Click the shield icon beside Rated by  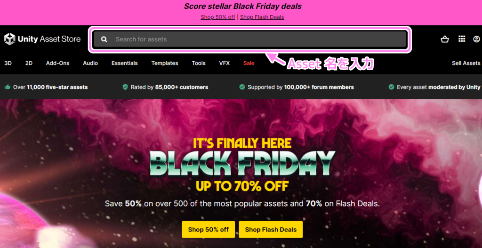coord(125,87)
